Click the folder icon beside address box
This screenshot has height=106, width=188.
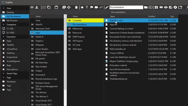tap(146, 7)
